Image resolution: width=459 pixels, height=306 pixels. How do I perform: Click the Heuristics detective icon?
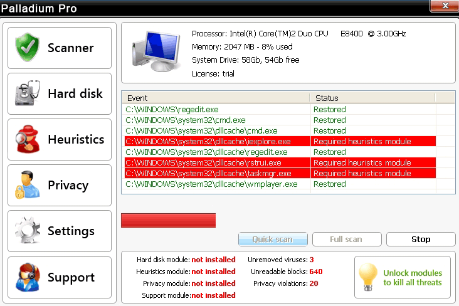point(28,140)
